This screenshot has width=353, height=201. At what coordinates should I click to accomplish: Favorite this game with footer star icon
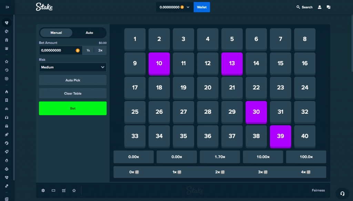coord(74,190)
